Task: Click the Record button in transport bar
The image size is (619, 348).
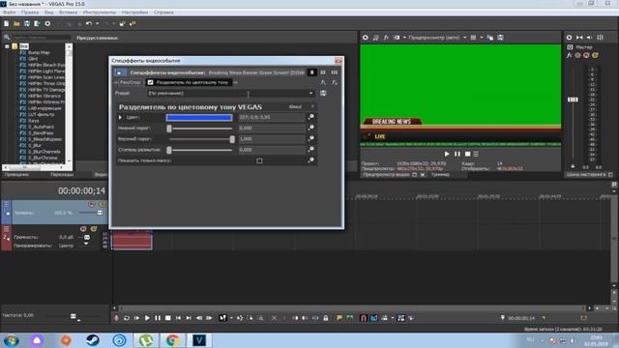Action: [x=116, y=318]
